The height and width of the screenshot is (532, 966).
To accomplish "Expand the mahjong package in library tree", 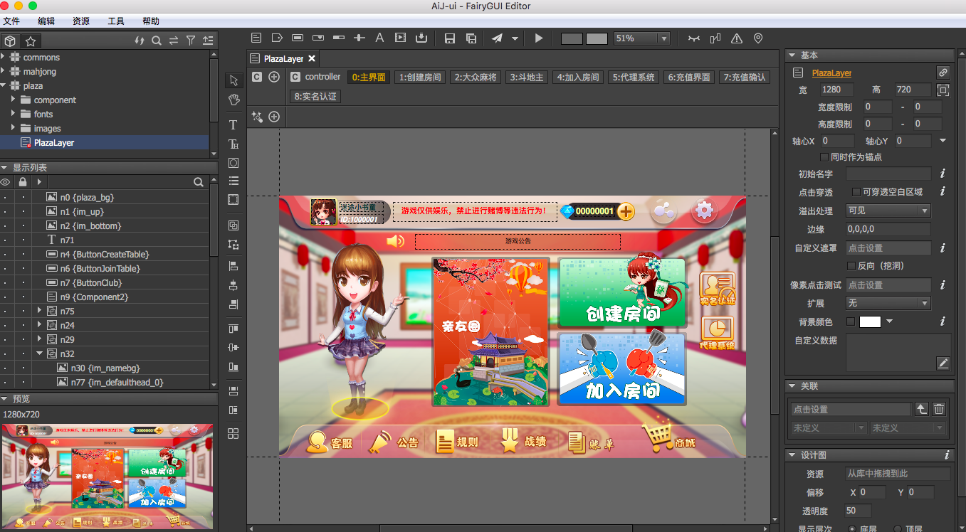I will click(x=4, y=71).
